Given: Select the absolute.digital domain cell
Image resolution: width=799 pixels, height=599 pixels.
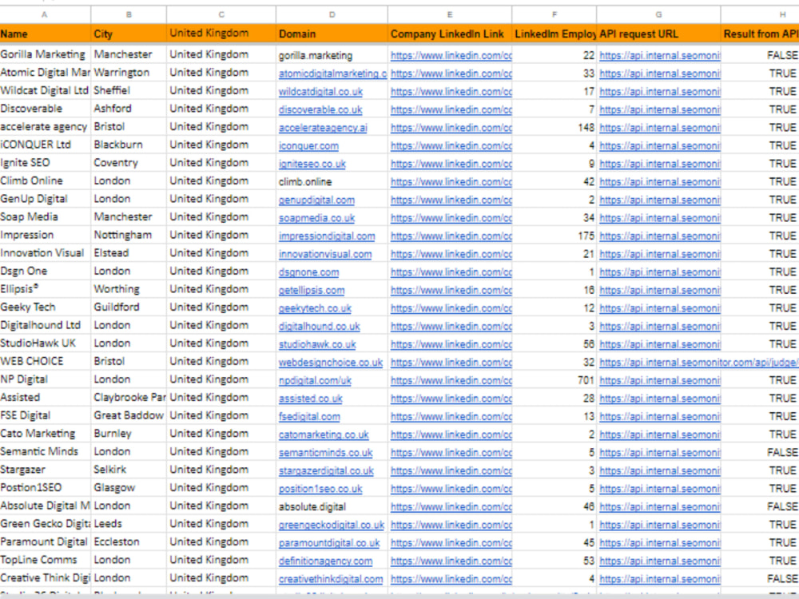Looking at the screenshot, I should click(332, 506).
